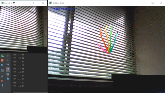Image resolution: width=165 pixels, height=93 pixels.
Task: Click the console line "FPS: 43.00"
Action: pyautogui.click(x=18, y=83)
